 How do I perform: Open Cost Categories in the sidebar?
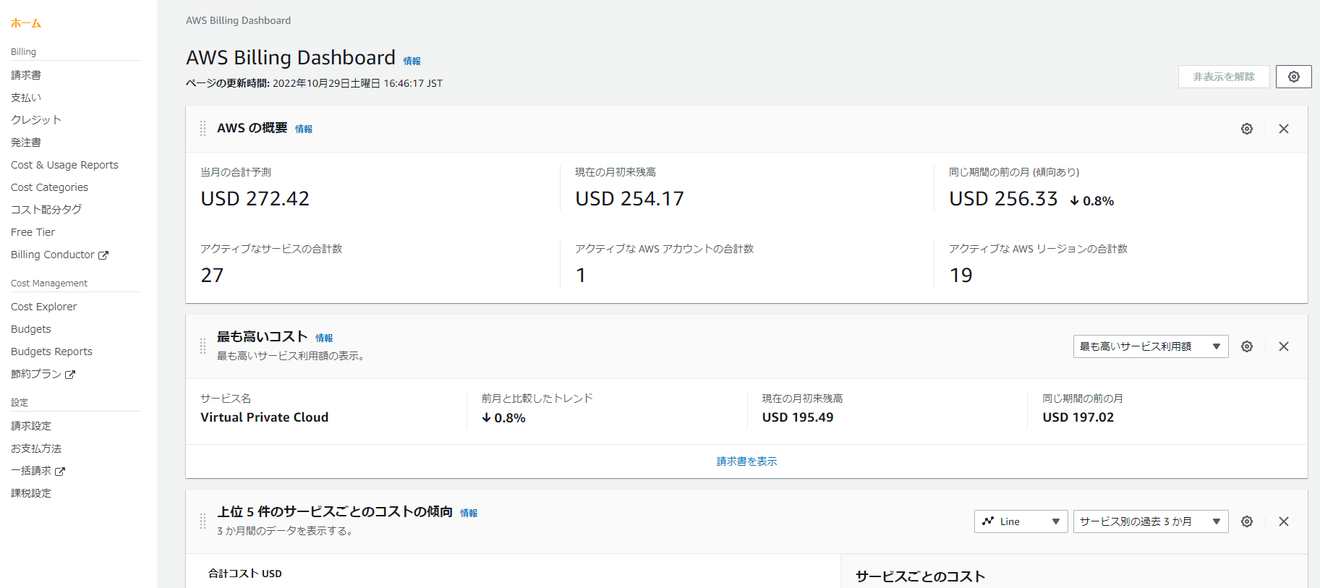pos(49,187)
